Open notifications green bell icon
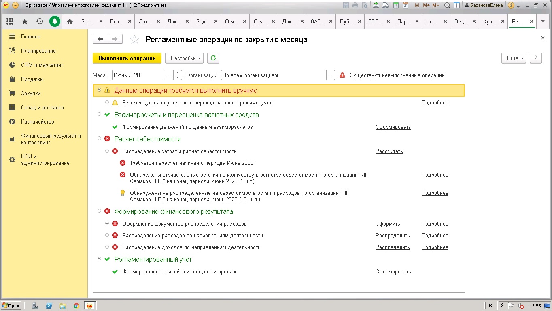The image size is (552, 311). 55,21
